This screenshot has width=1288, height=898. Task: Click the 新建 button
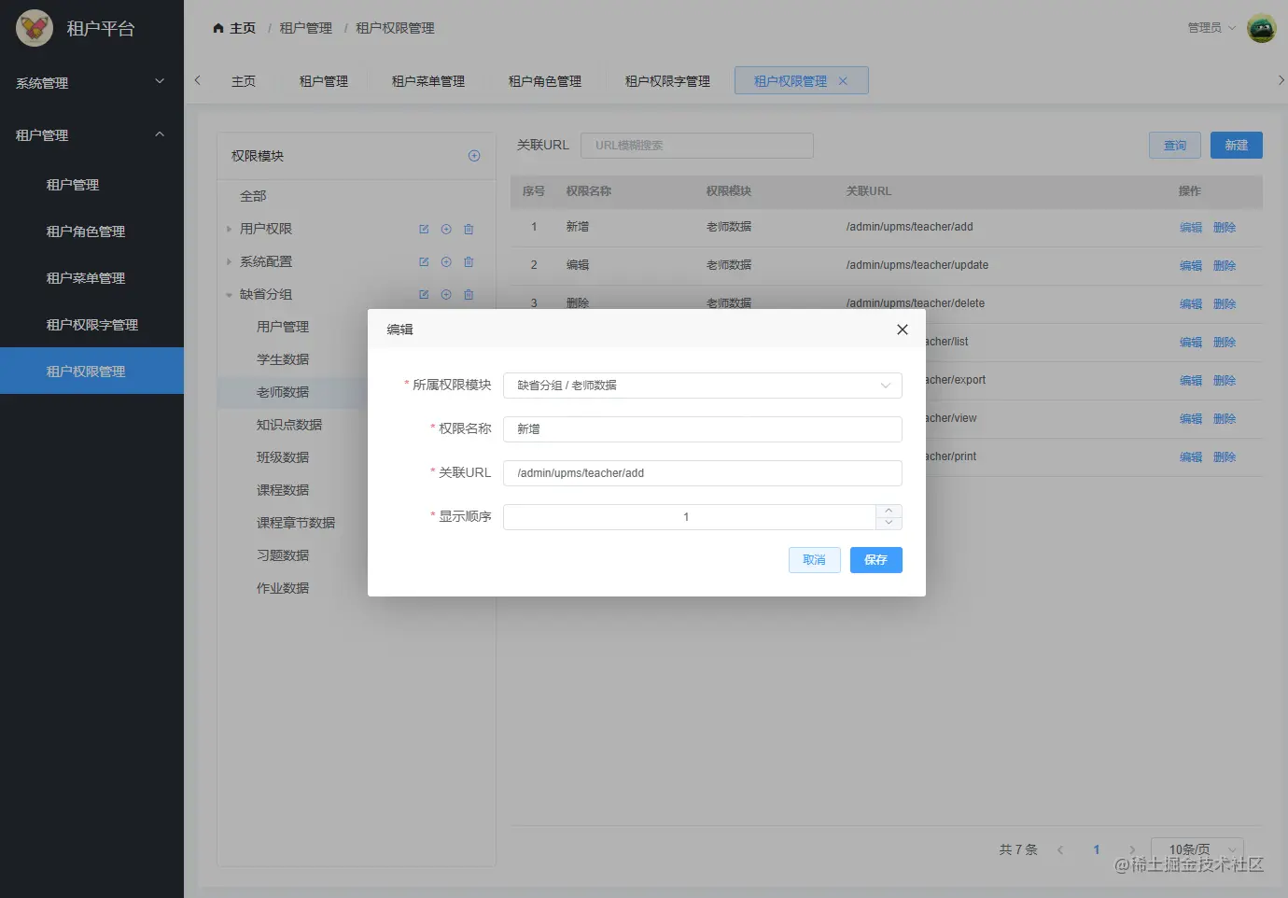[1237, 146]
